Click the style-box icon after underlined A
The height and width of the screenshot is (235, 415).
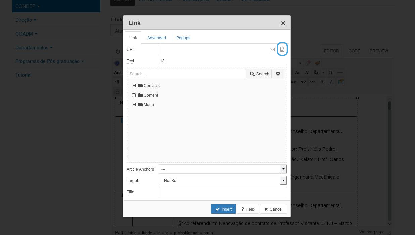(x=341, y=82)
